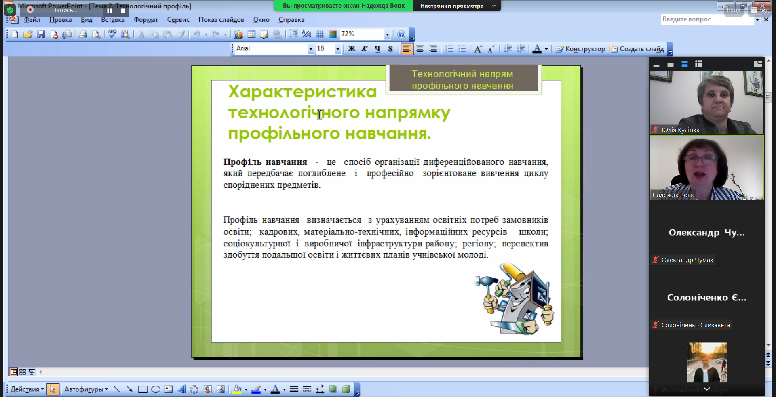Viewport: 776px width, 397px height.
Task: Open the Arial font name dropdown
Action: coord(310,49)
